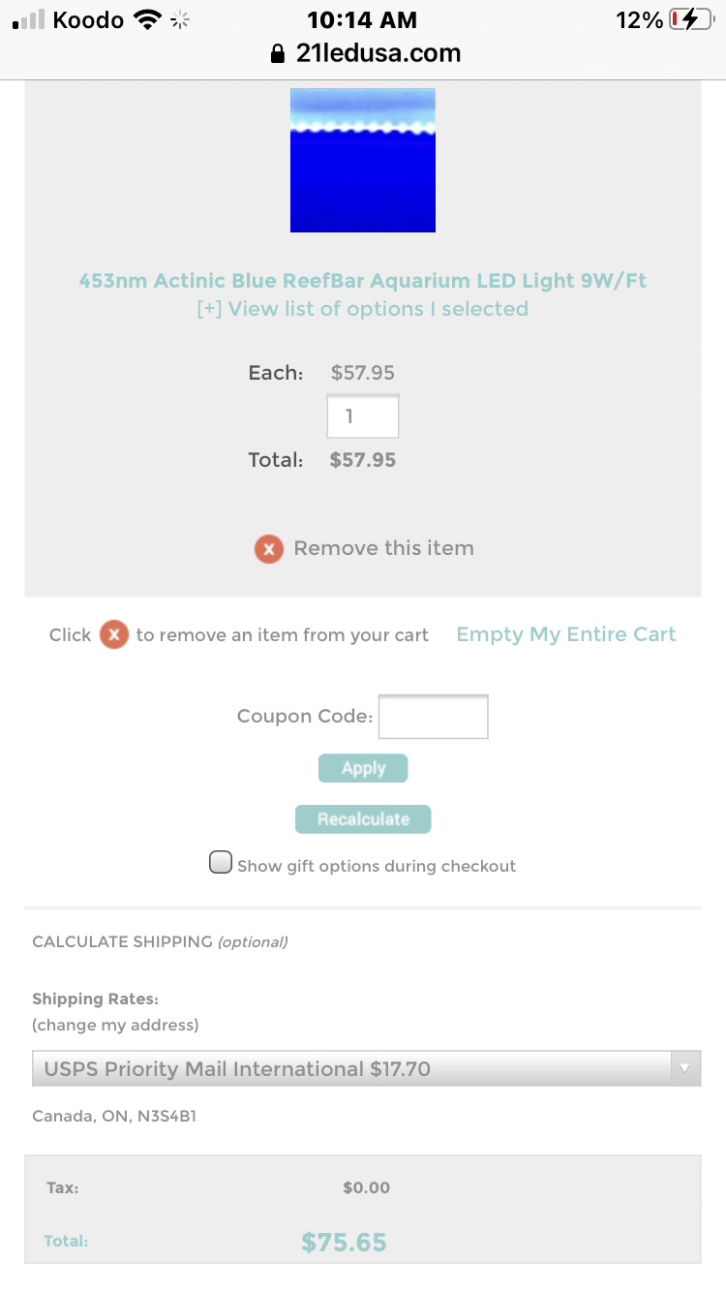Tap the blue LED product thumbnail
This screenshot has width=726, height=1292.
click(363, 160)
